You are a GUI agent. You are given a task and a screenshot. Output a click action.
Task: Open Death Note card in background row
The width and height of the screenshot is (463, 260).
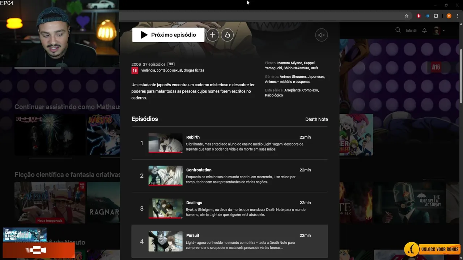click(50, 135)
